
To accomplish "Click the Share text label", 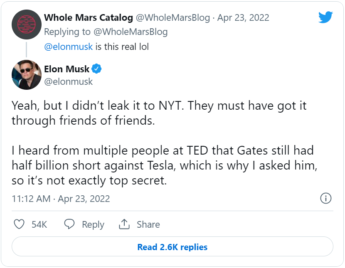I will tap(148, 224).
